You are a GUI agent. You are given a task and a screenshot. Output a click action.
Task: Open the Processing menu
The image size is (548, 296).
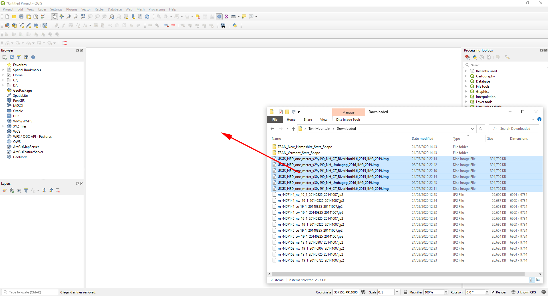point(157,9)
